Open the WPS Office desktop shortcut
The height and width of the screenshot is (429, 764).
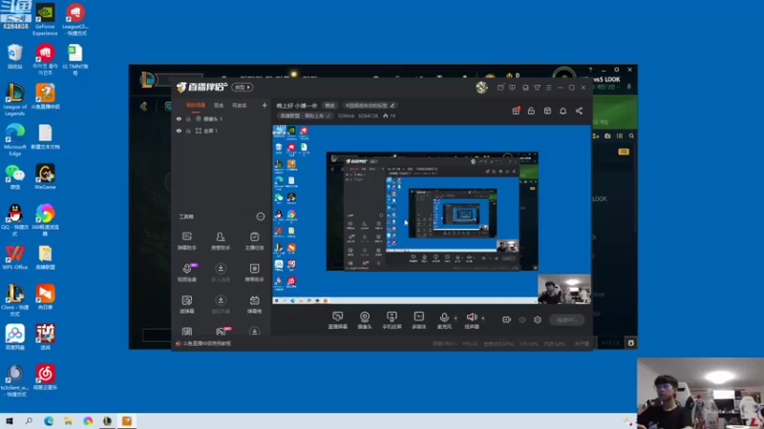pyautogui.click(x=14, y=257)
